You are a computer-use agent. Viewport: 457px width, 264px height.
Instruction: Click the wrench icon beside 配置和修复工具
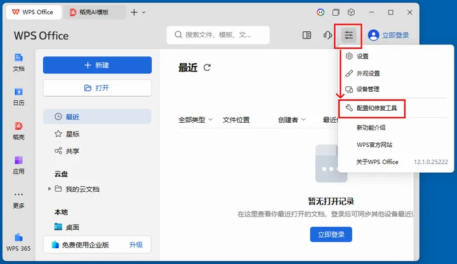[x=349, y=108]
